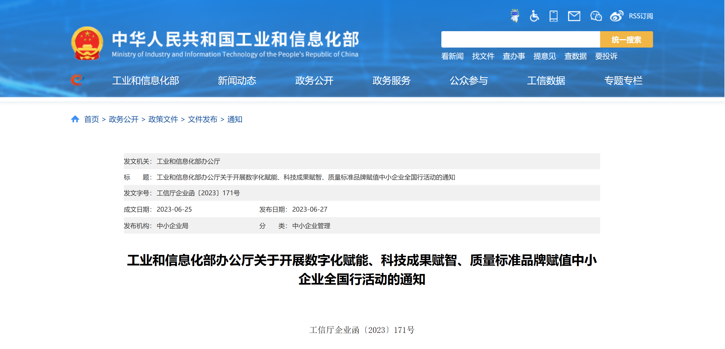Open the mail envelope icon

pyautogui.click(x=574, y=16)
